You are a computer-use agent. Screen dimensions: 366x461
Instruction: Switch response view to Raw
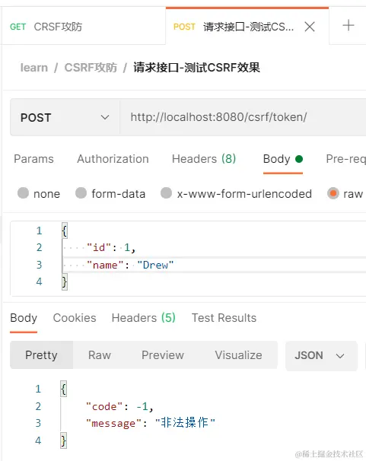pyautogui.click(x=100, y=355)
